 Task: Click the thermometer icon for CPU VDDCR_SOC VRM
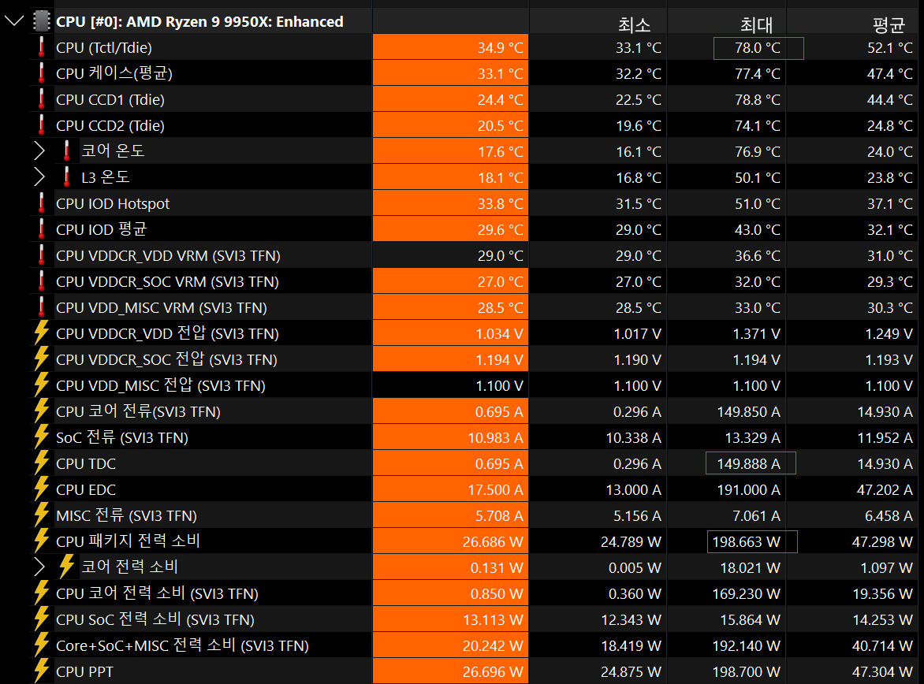click(x=41, y=281)
